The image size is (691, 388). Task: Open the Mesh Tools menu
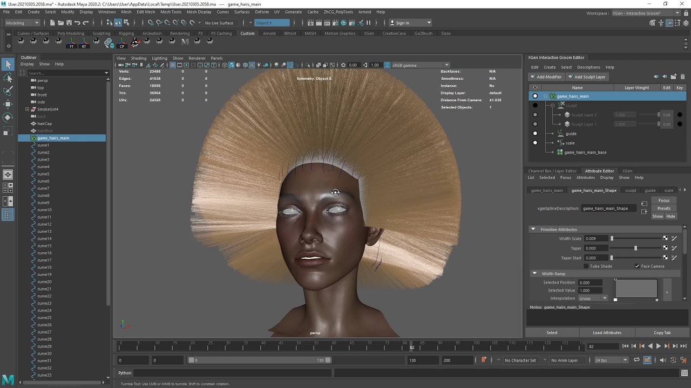point(171,12)
